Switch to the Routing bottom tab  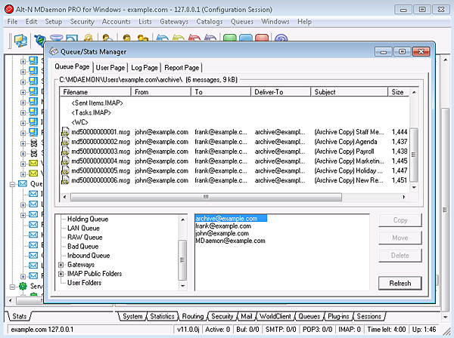pos(193,316)
